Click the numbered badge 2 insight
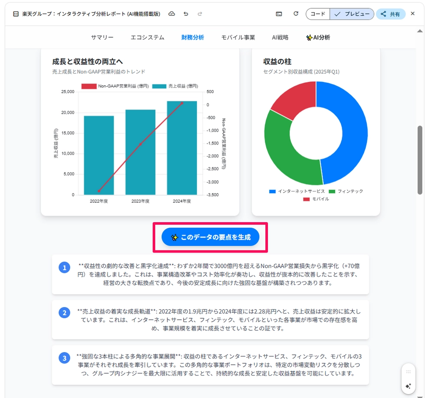The image size is (444, 398). pos(65,313)
